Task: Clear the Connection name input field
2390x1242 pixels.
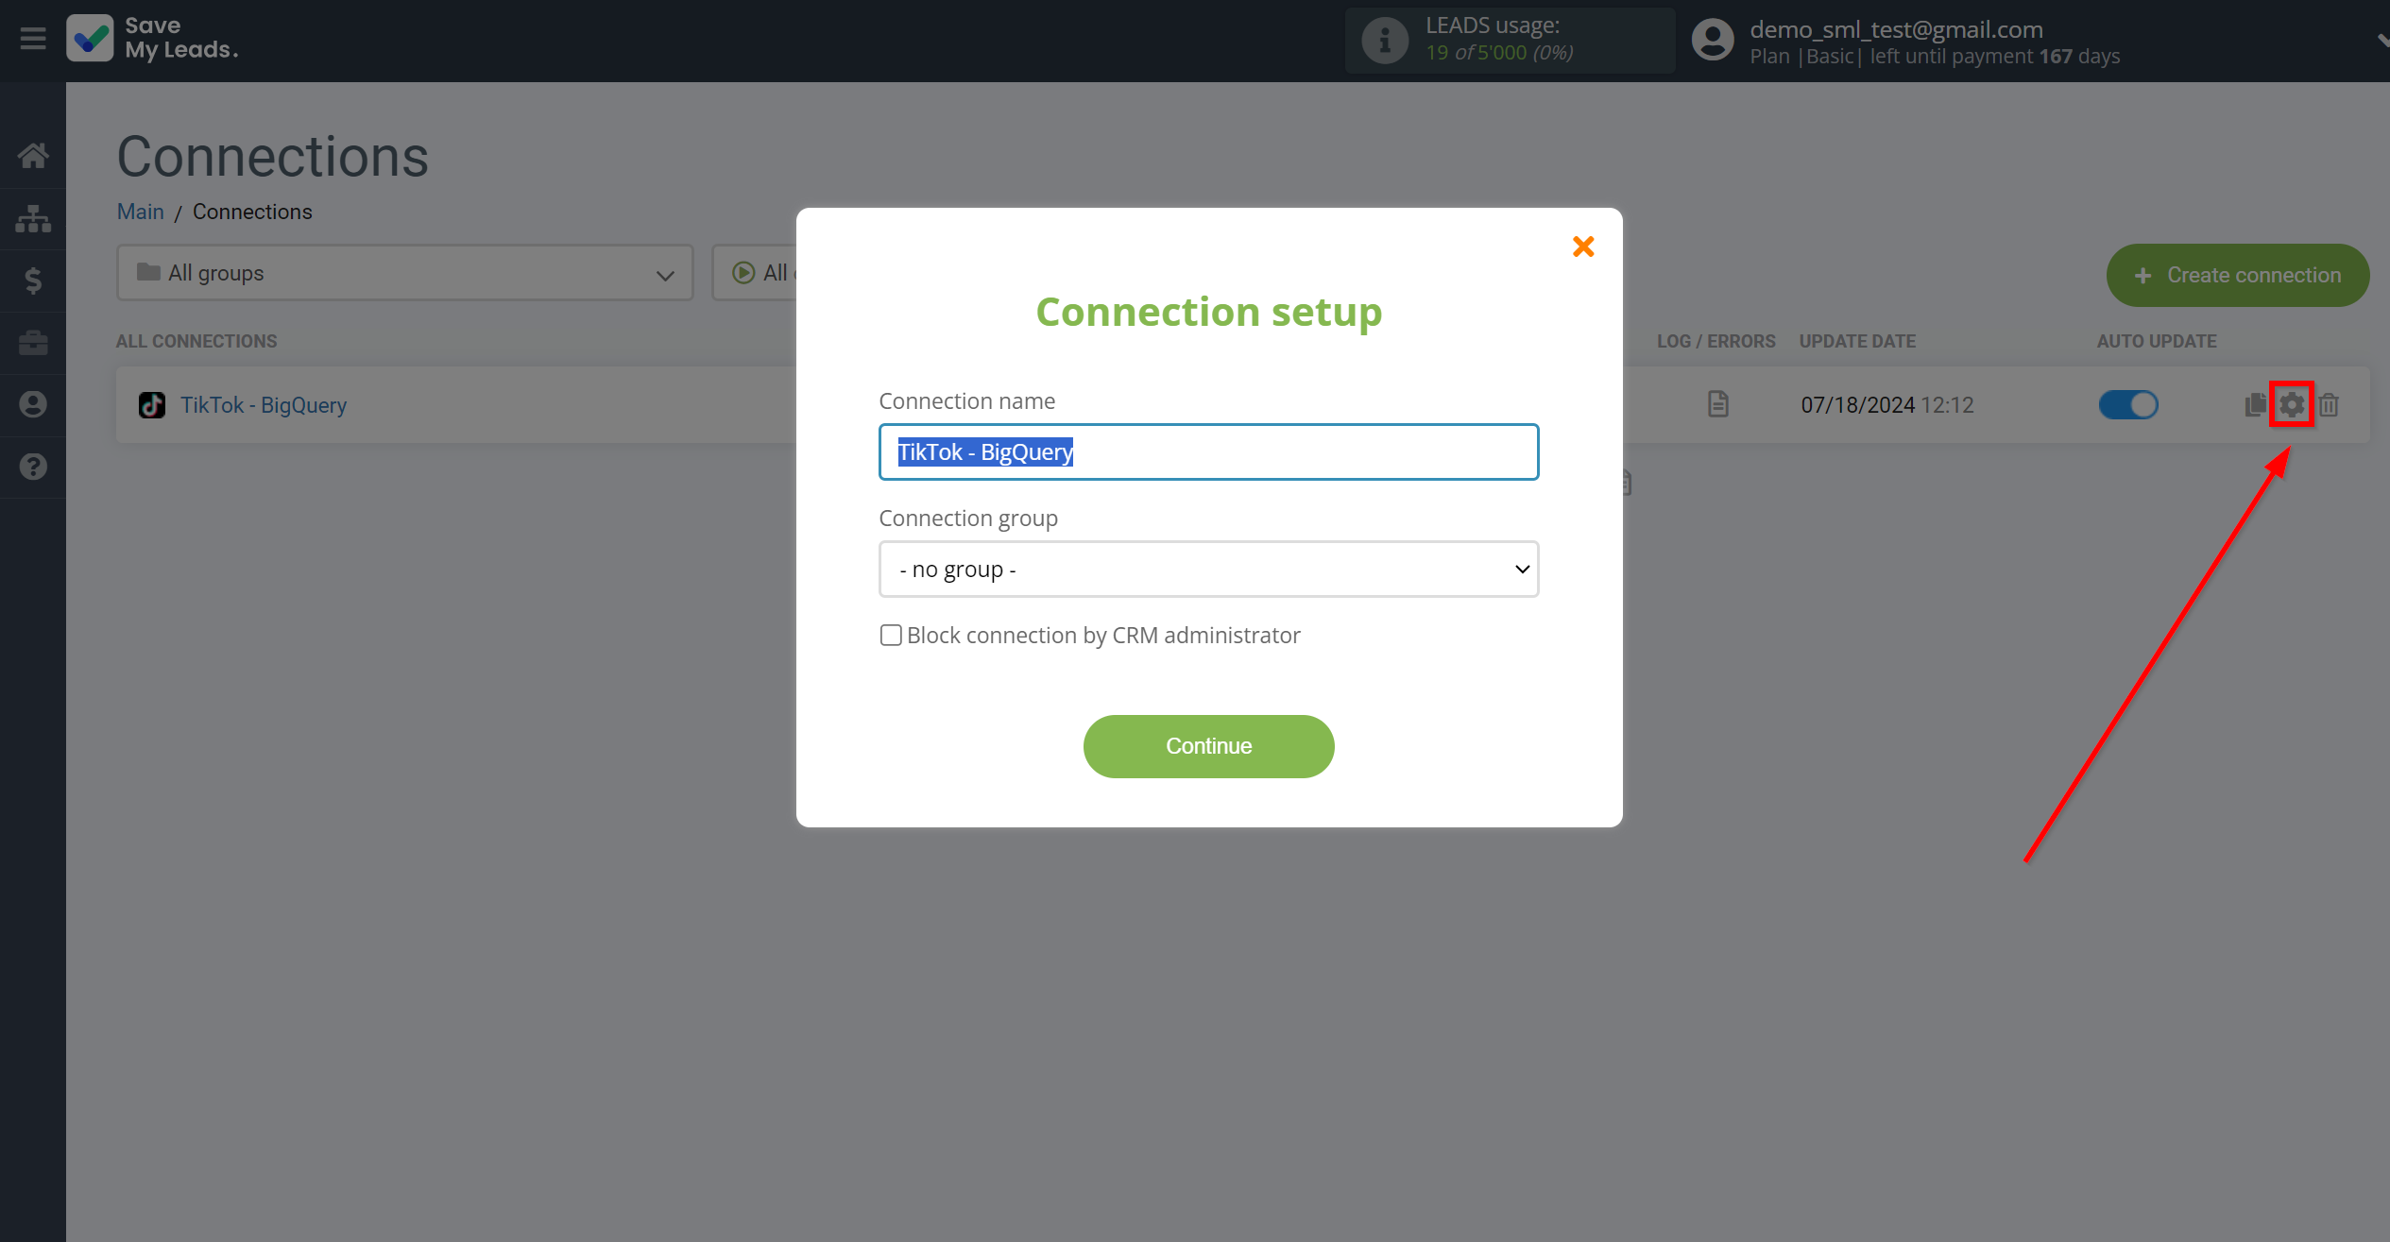Action: [1207, 451]
